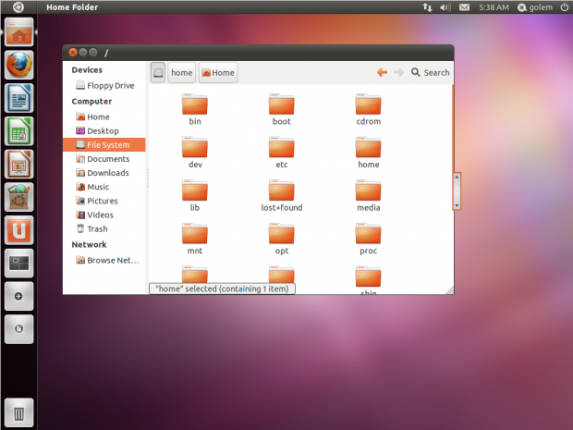Viewport: 573px width, 430px height.
Task: Toggle the 'Home' path button with house icon
Action: [x=218, y=72]
